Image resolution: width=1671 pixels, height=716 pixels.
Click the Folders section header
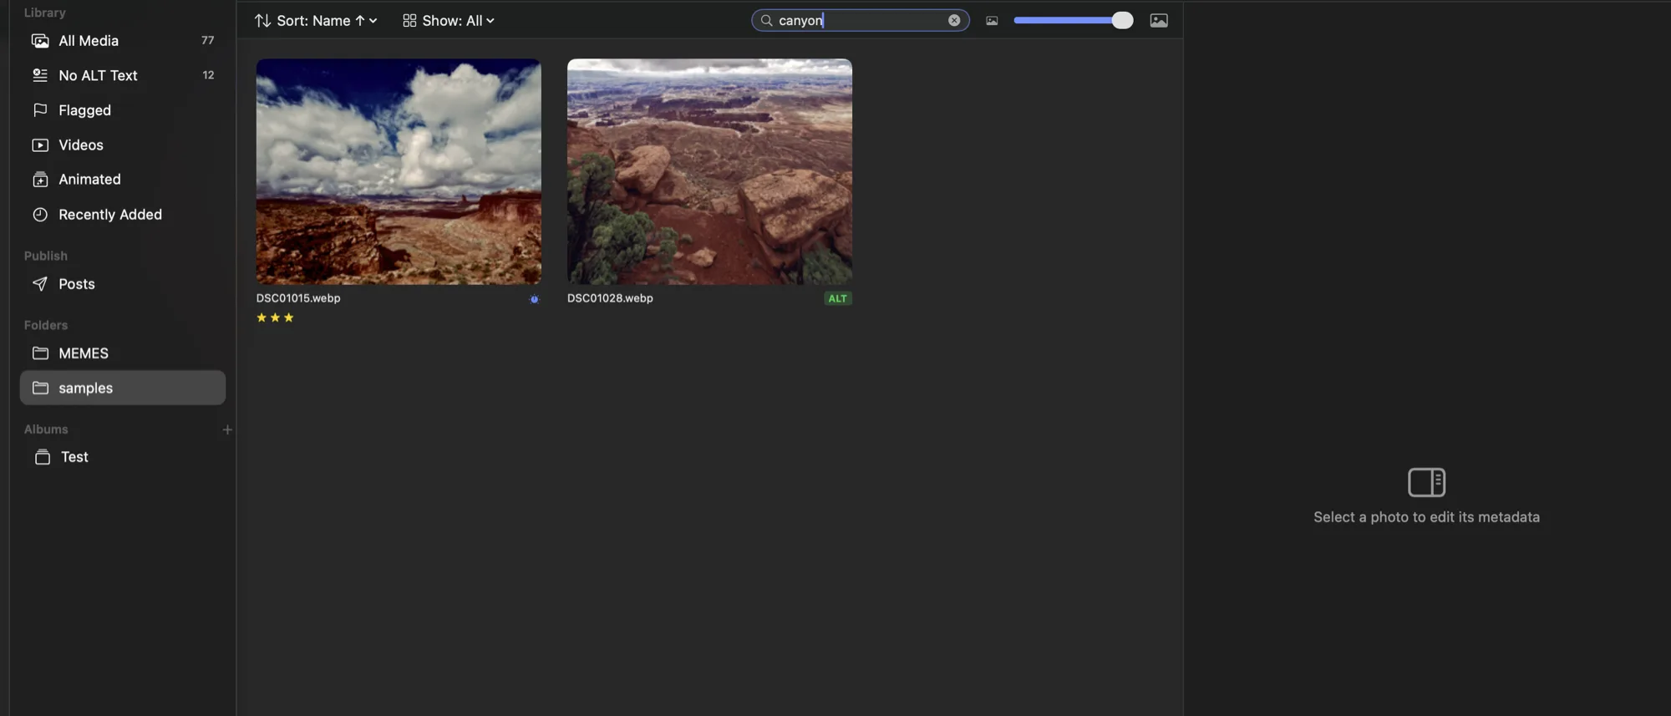(46, 325)
